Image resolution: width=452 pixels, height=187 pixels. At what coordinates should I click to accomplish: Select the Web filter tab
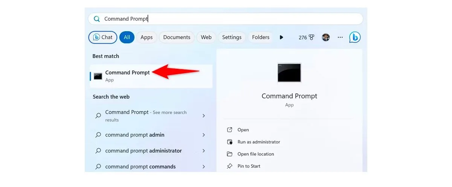206,37
